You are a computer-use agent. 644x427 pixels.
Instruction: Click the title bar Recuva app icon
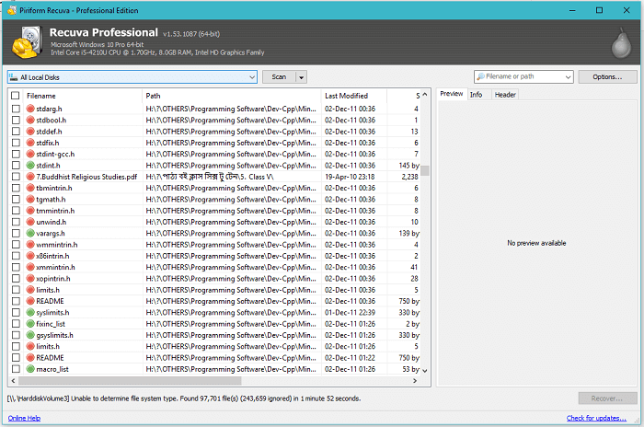[x=12, y=10]
